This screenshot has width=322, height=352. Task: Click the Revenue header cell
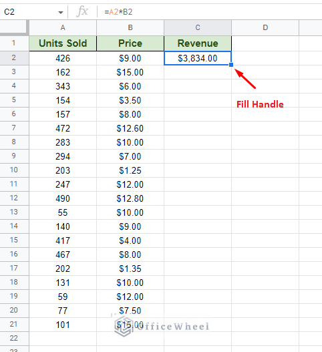198,43
